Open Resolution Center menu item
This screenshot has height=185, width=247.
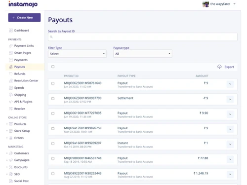click(x=26, y=80)
